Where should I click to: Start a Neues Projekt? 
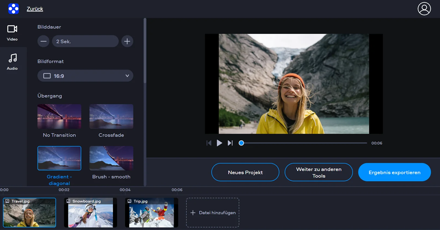(245, 172)
